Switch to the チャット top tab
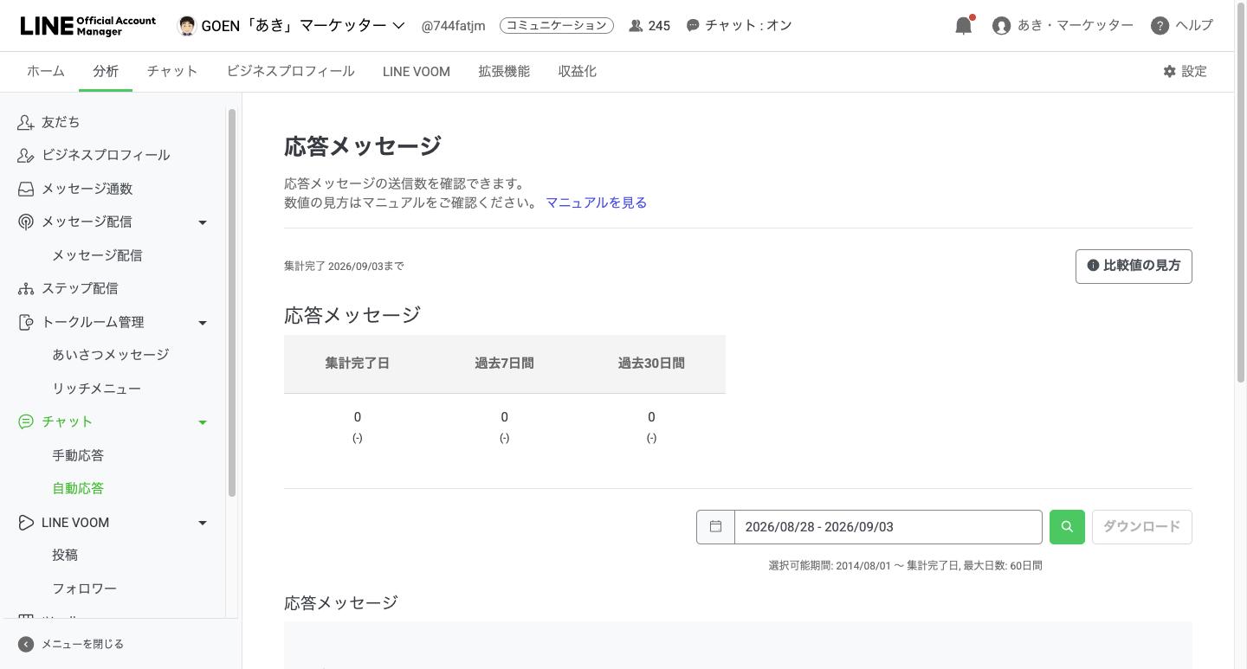This screenshot has width=1247, height=669. 172,72
